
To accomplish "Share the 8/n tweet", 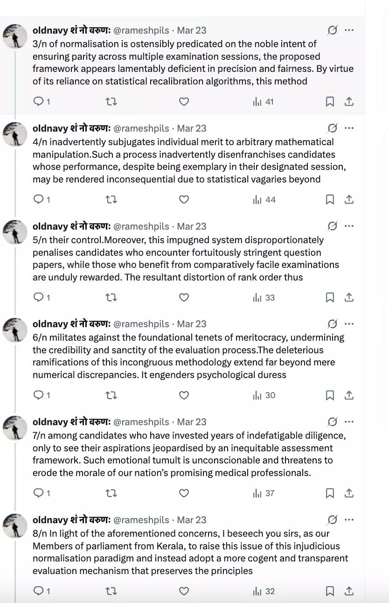I will tap(349, 591).
